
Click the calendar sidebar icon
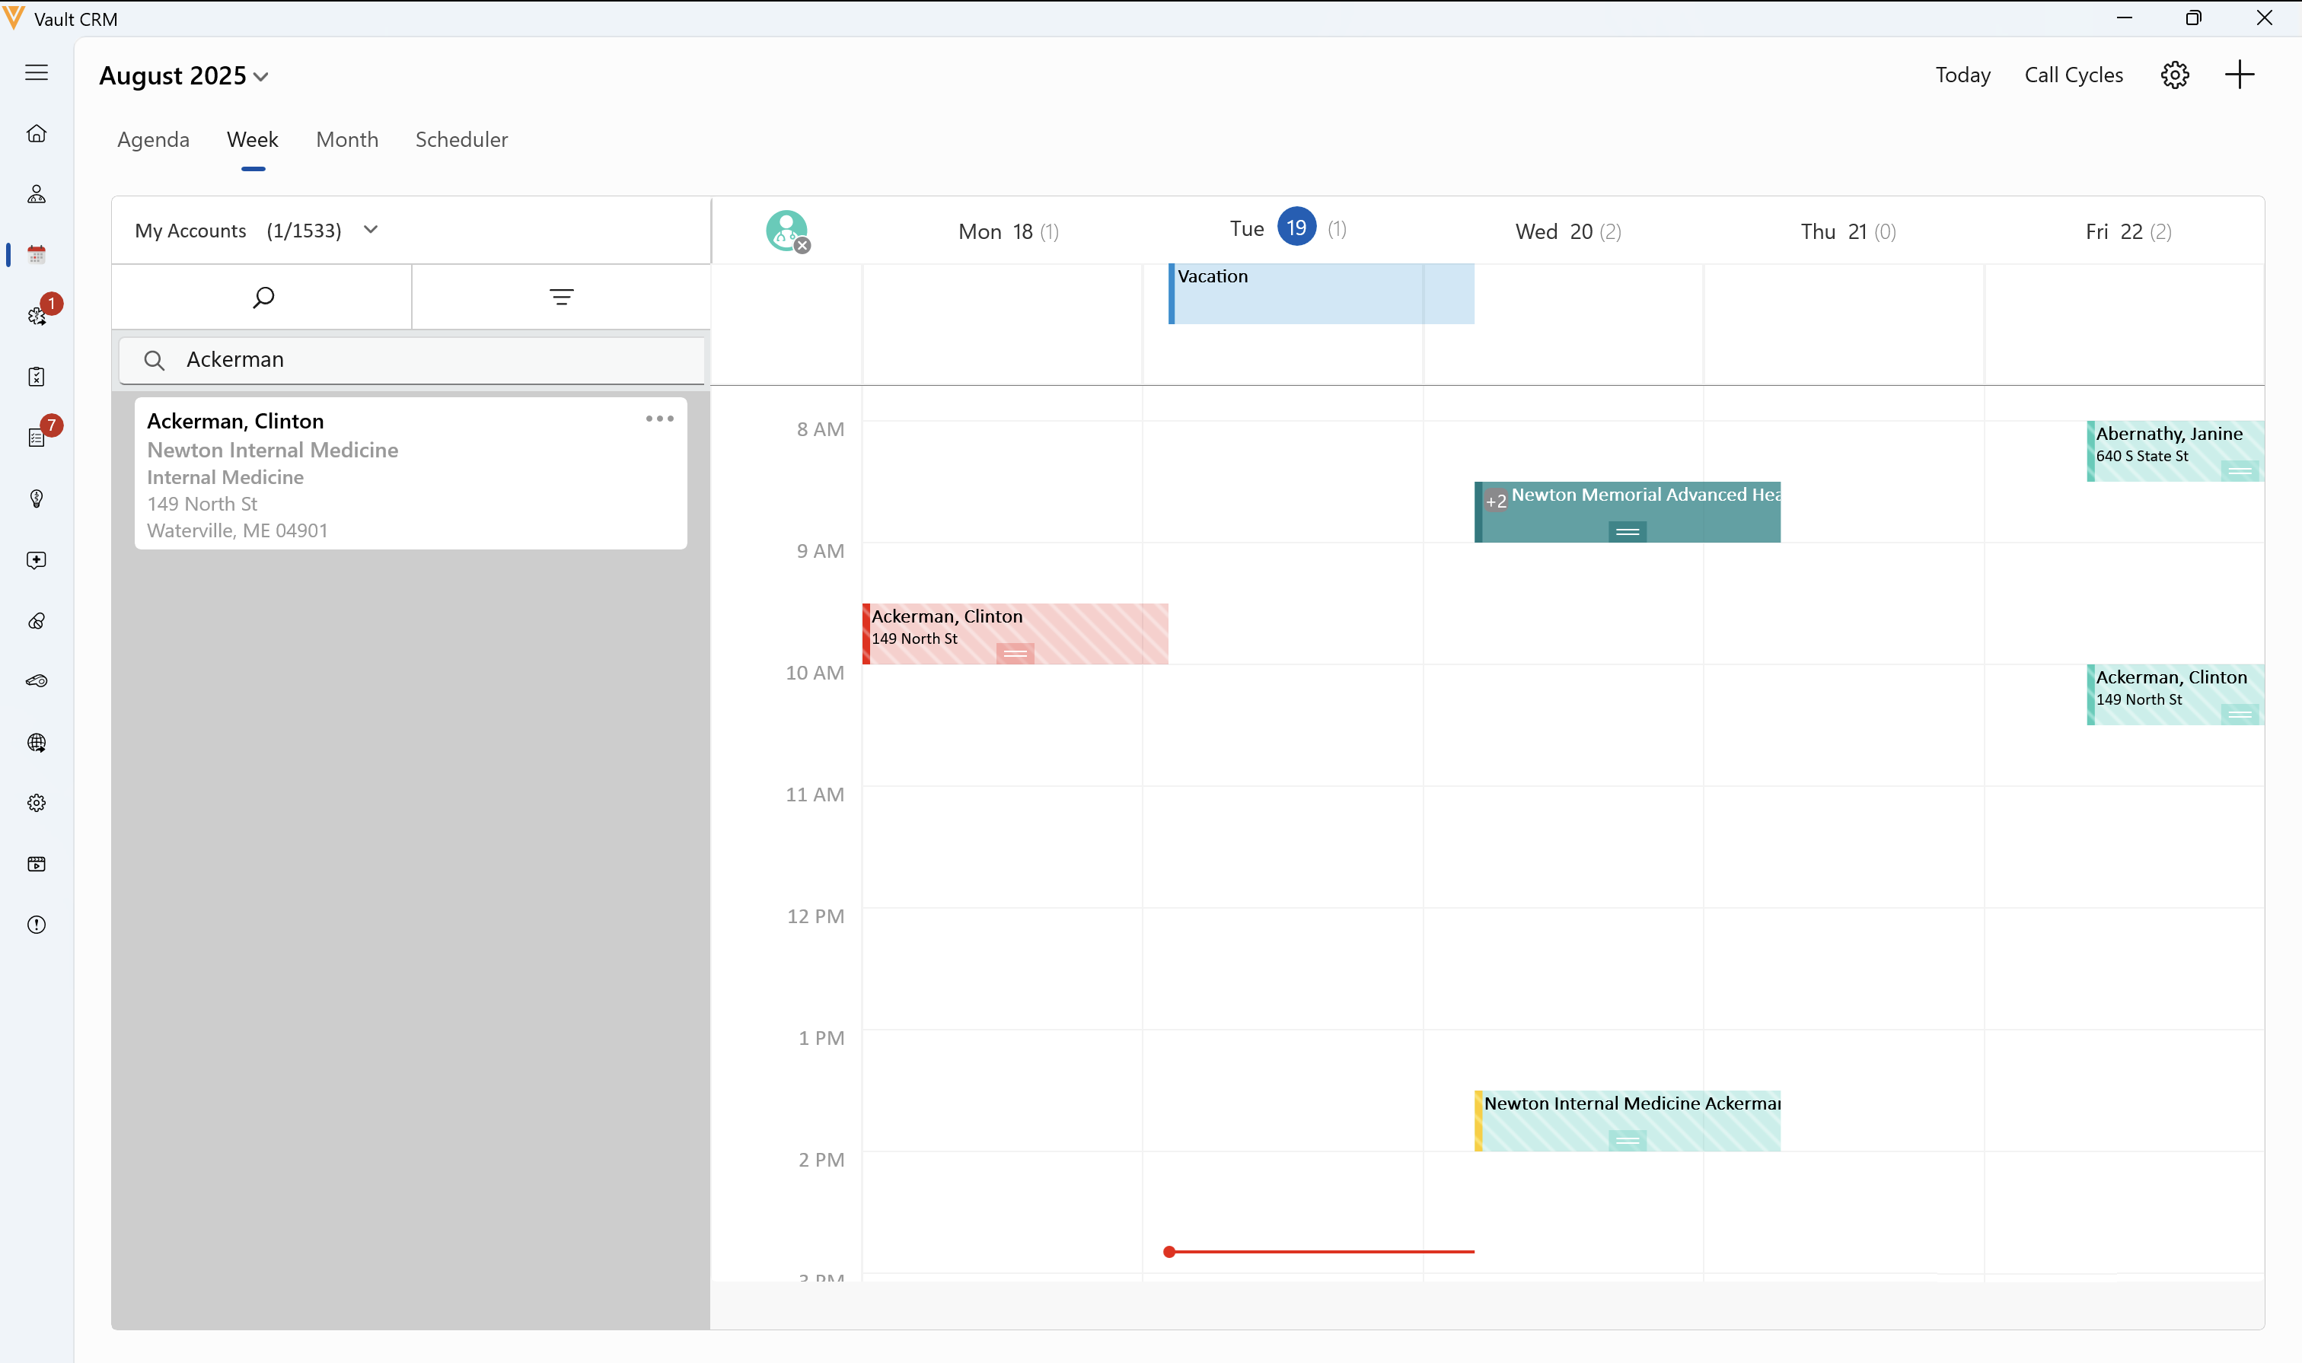click(x=37, y=254)
